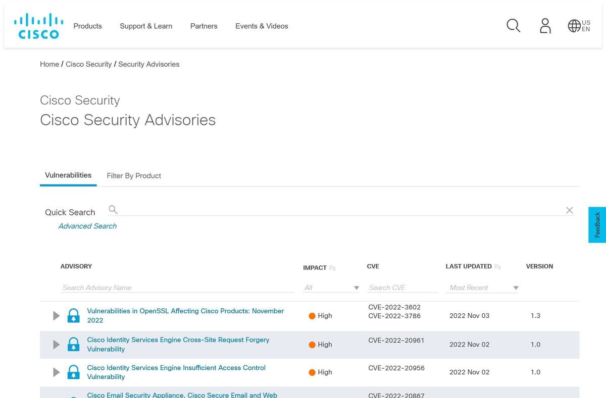Select CVE-2022-3786 text
This screenshot has height=398, width=606.
394,316
